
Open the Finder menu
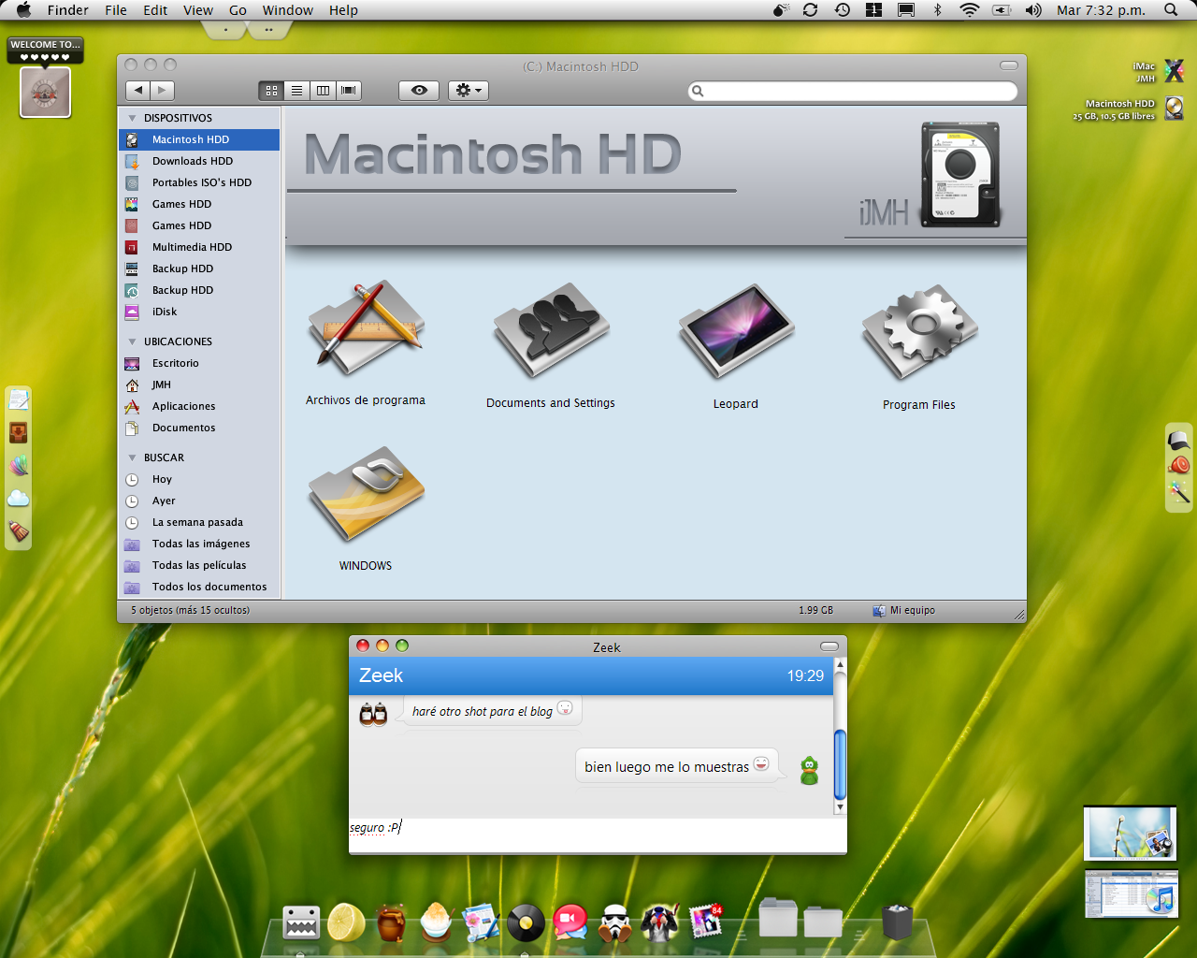point(68,10)
